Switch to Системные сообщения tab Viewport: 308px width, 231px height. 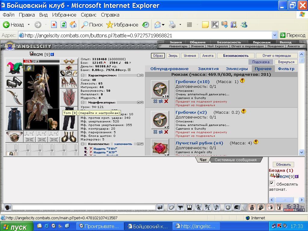click(x=236, y=160)
